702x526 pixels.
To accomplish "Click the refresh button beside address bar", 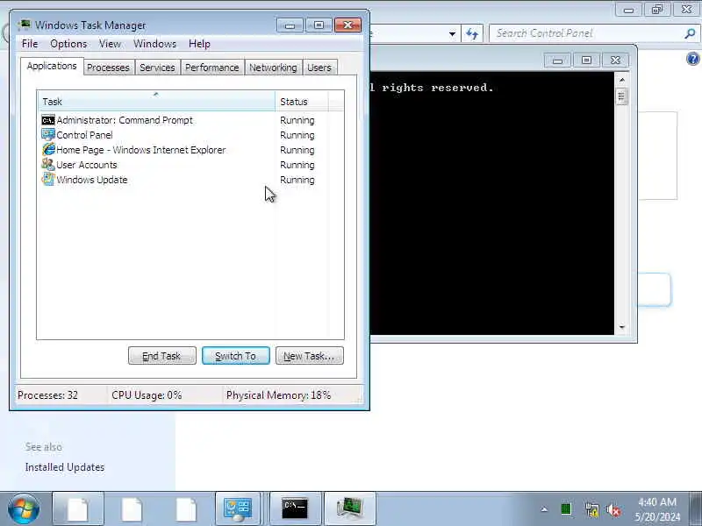I will pyautogui.click(x=472, y=34).
